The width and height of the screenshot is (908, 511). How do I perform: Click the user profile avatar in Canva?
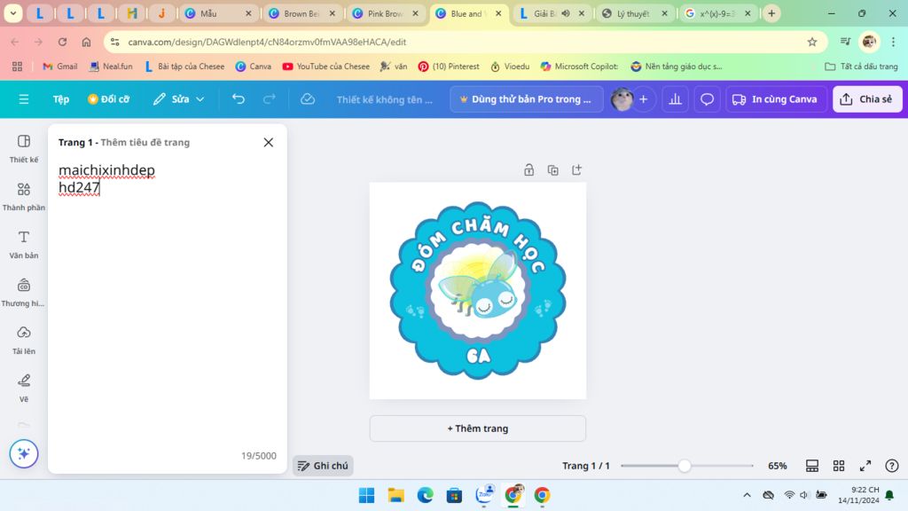tap(622, 99)
